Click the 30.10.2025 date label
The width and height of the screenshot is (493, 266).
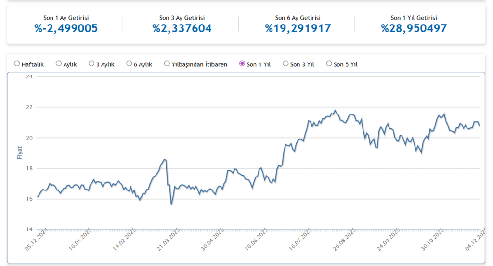[x=432, y=241]
